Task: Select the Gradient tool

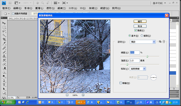Action: point(4,68)
